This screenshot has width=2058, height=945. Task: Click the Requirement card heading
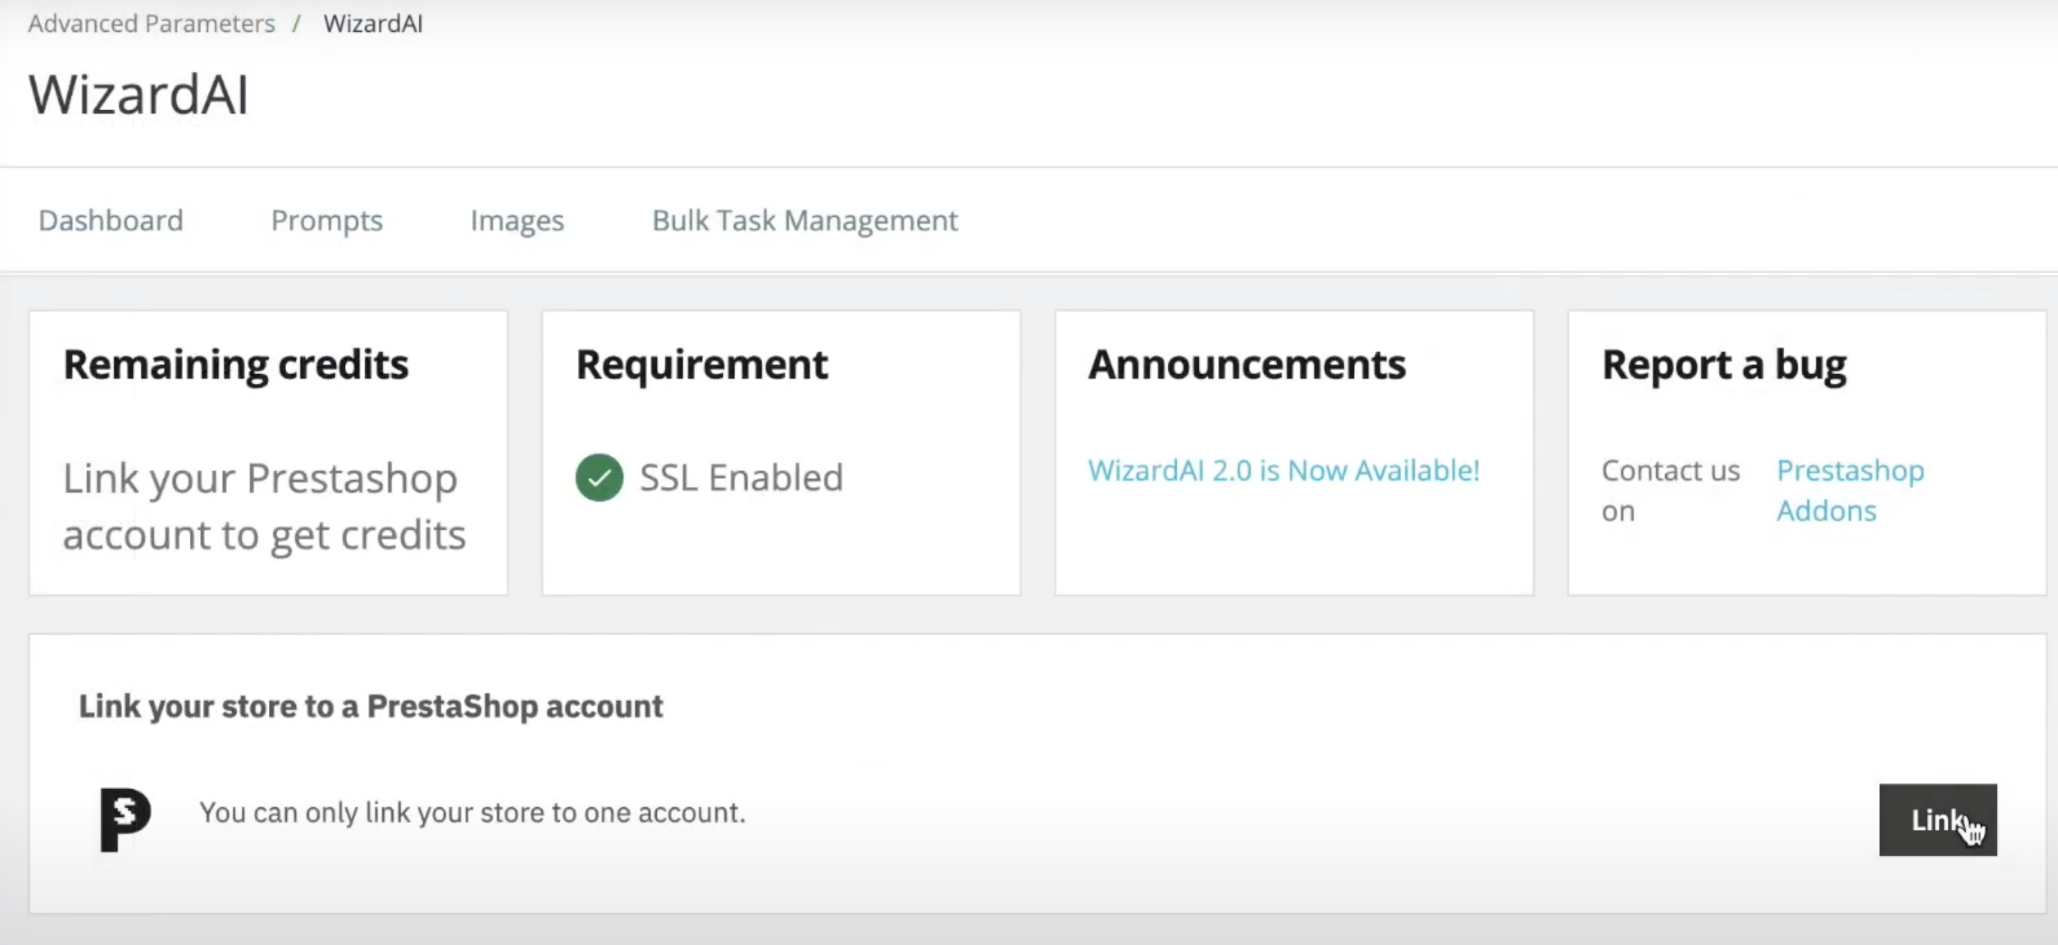(701, 364)
